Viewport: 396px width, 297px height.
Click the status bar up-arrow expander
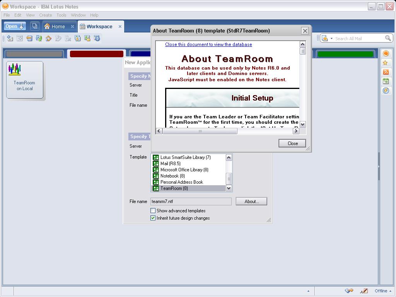tap(308, 291)
